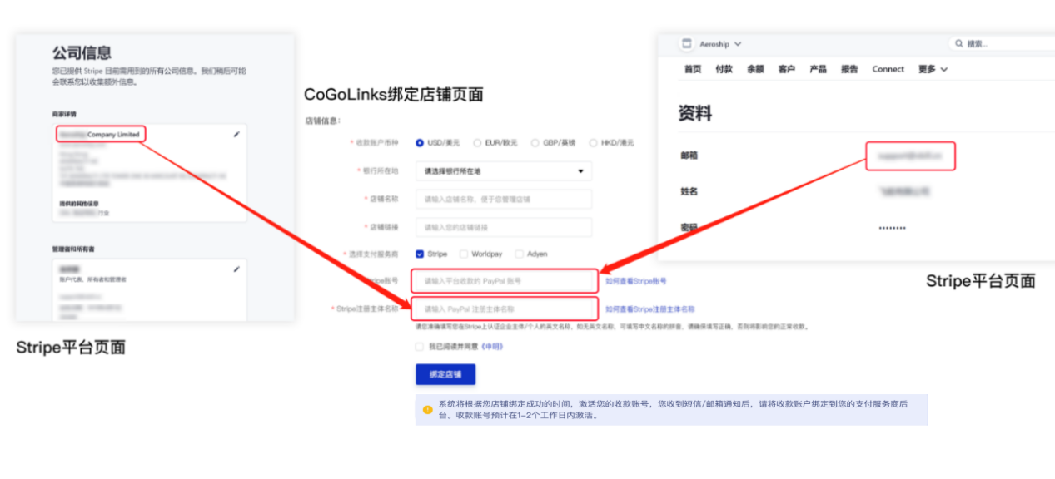Viewport: 1055px width, 479px height.
Task: Select the HKD/港元 currency option
Action: click(x=593, y=142)
